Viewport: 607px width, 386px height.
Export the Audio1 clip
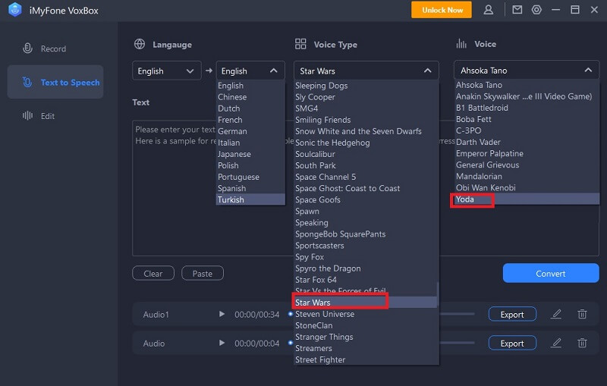[x=512, y=315]
